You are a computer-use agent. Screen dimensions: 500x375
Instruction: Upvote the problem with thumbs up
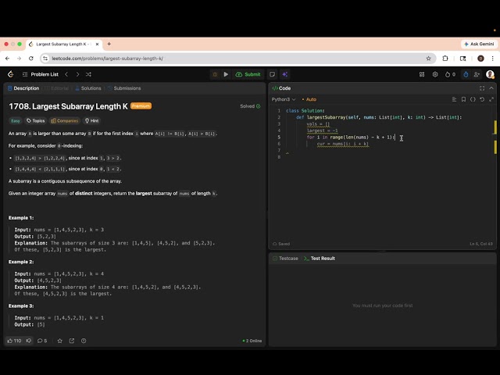[x=14, y=341]
